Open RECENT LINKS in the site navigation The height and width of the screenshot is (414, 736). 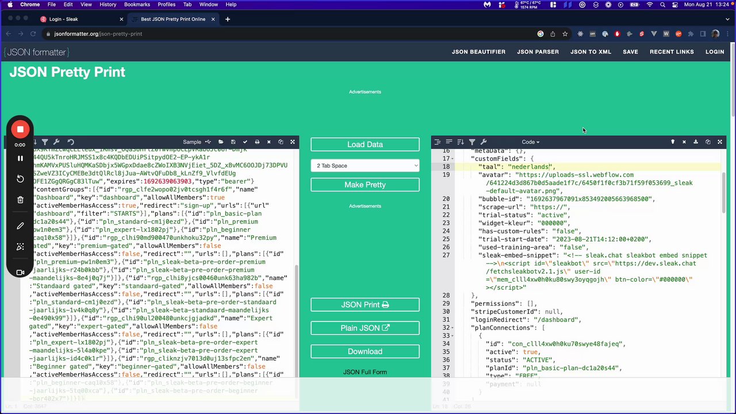click(672, 52)
